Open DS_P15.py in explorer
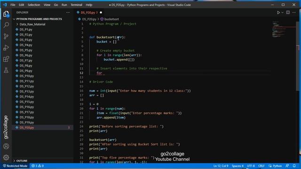This screenshot has height=169, width=301. click(x=27, y=102)
